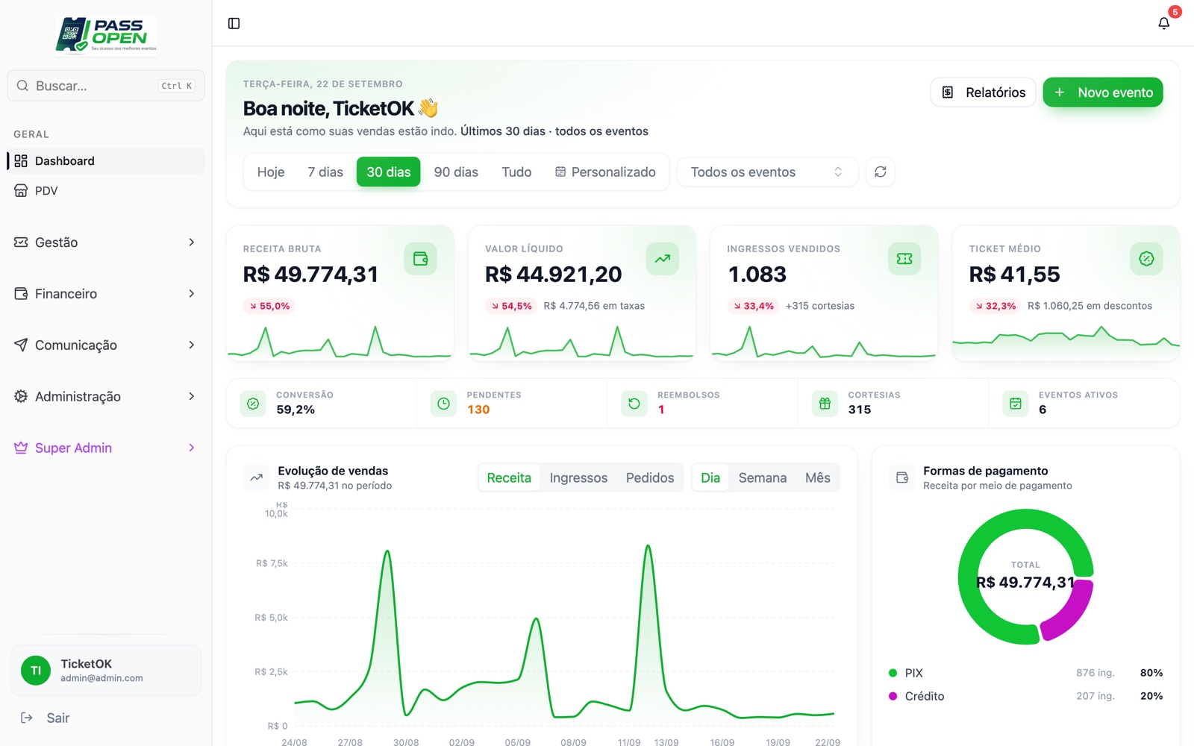Image resolution: width=1194 pixels, height=746 pixels.
Task: Go to Dashboard in sidebar
Action: 106,161
